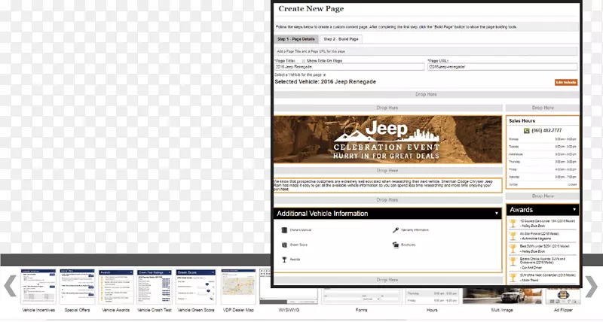Click the Sales Hours phone icon
Viewport: 603px width, 322px height.
tap(528, 130)
